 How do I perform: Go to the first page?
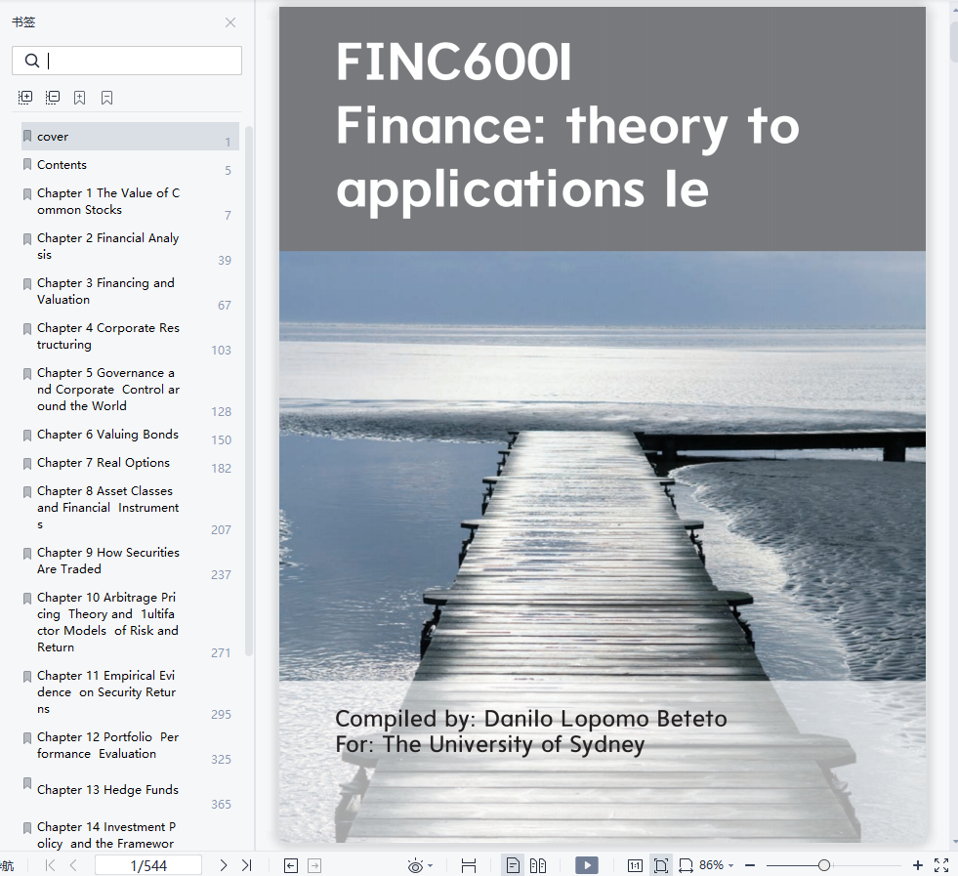(x=51, y=865)
